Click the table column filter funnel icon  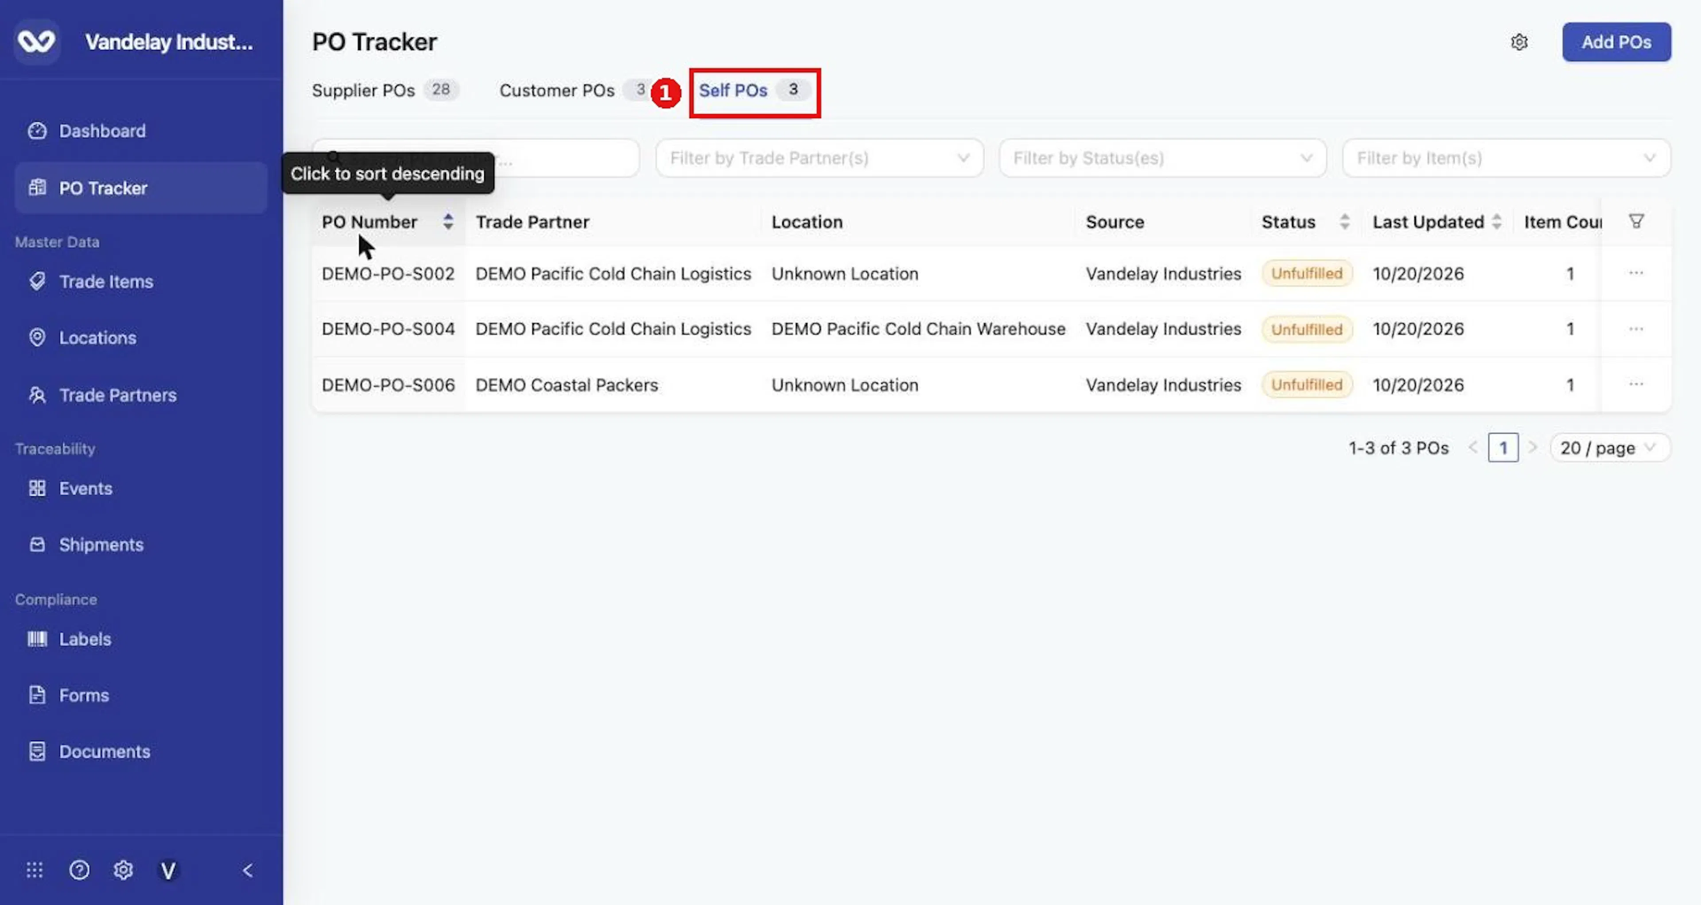(1636, 221)
